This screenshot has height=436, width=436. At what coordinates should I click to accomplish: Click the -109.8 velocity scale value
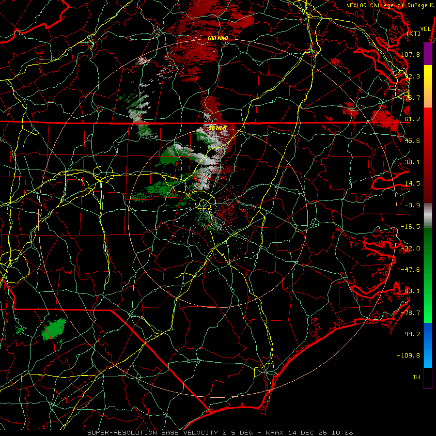pyautogui.click(x=408, y=356)
